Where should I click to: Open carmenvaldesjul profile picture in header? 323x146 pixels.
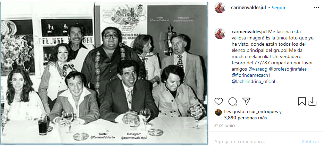[220, 8]
